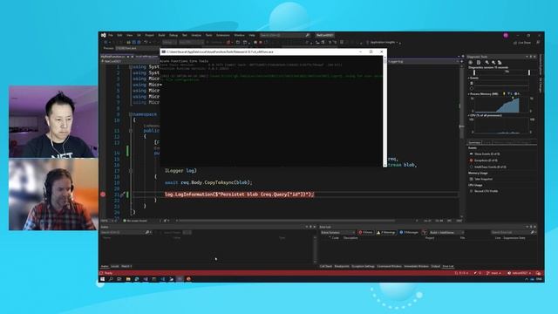Click split editor icon above scrollbar
558x314 pixels.
462,61
